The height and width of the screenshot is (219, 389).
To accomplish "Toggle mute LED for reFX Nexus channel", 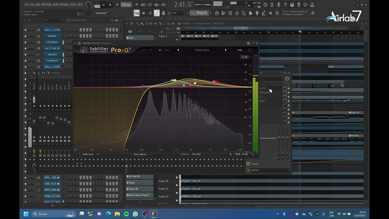I will click(26, 42).
